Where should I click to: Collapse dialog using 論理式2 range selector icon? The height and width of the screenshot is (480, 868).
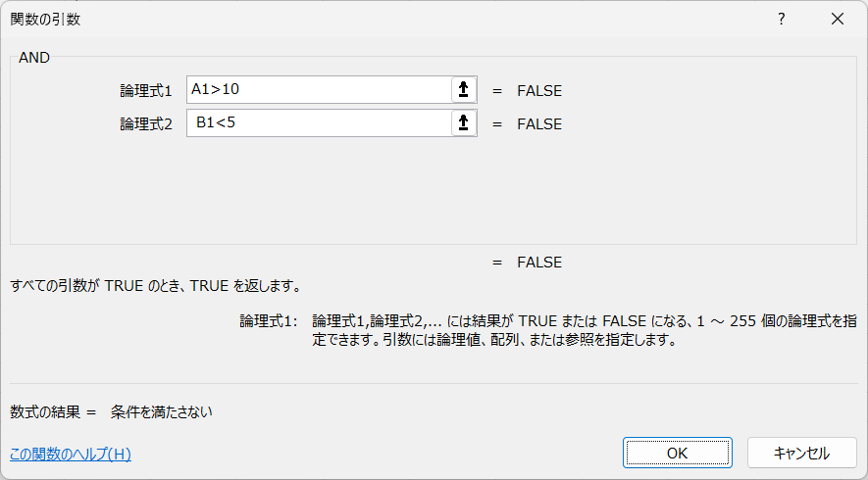464,122
